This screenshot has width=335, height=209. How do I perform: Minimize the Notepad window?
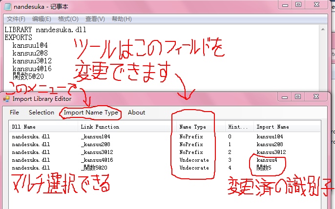285,5
